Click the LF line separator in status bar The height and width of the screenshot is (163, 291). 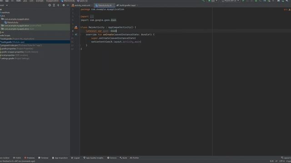(x=276, y=161)
